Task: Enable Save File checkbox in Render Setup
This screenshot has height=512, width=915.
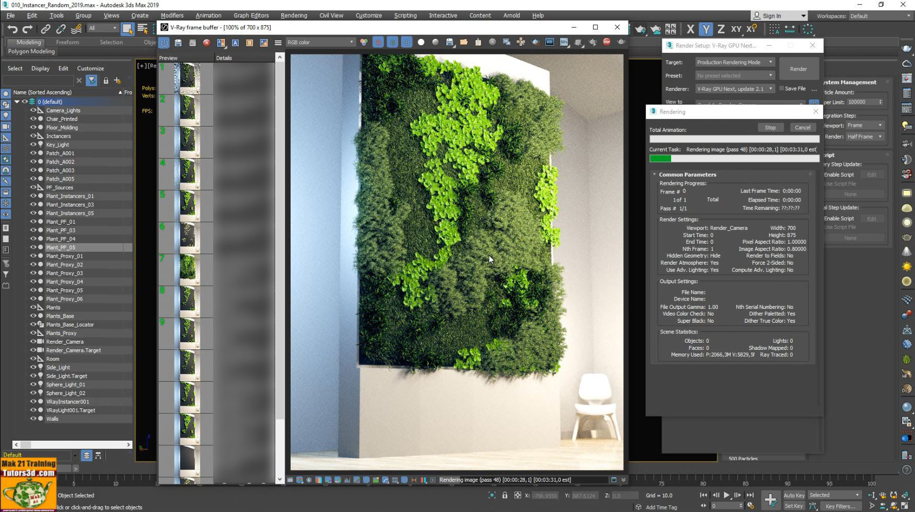Action: point(781,89)
